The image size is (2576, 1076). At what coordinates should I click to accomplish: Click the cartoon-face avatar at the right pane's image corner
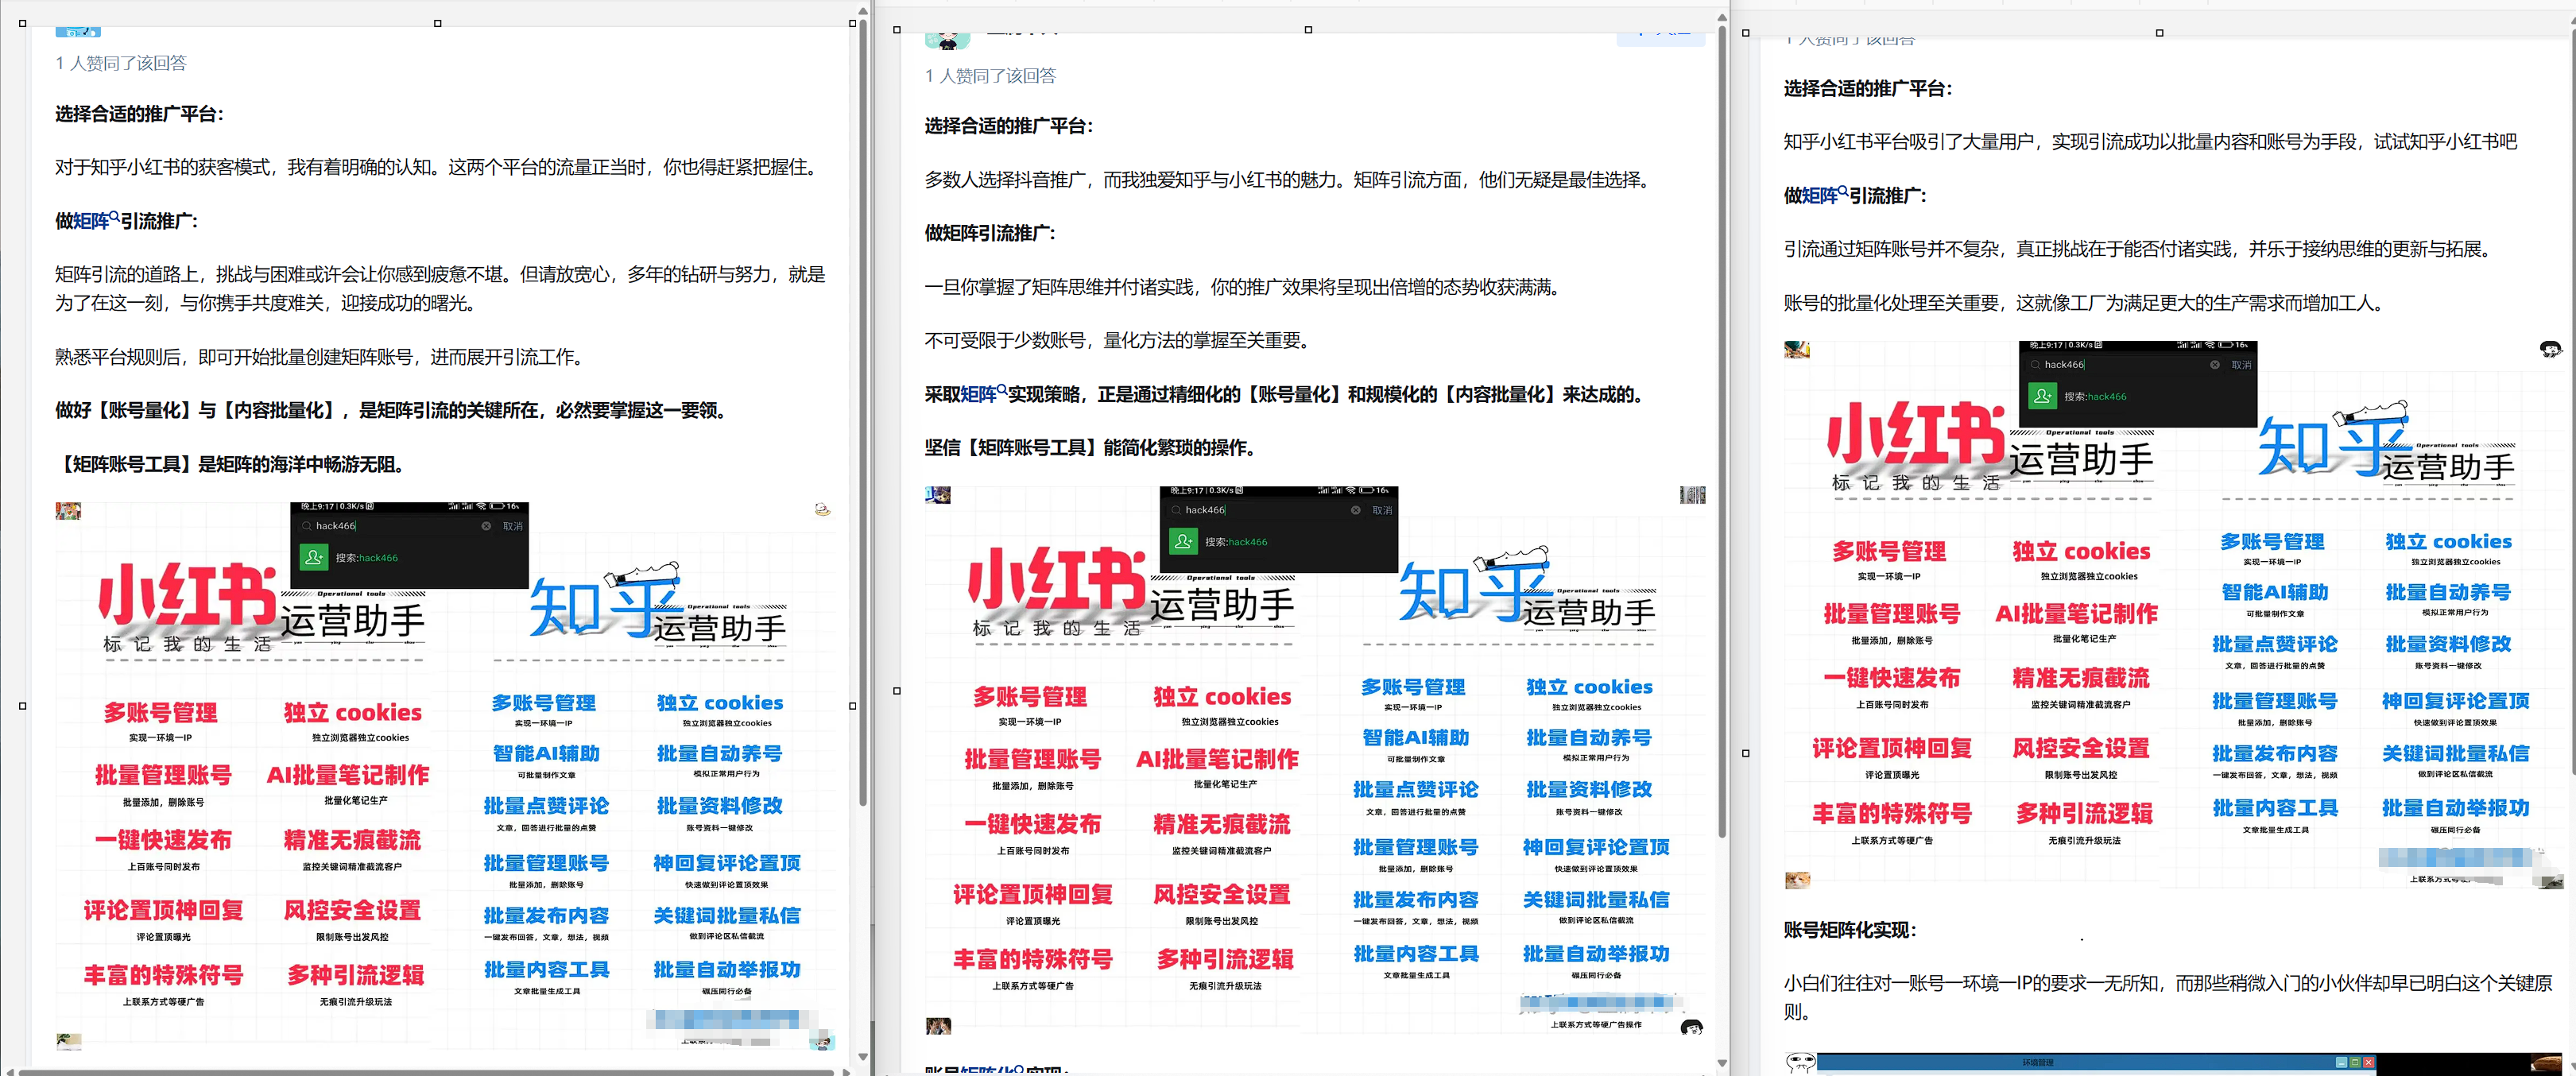coord(2550,349)
